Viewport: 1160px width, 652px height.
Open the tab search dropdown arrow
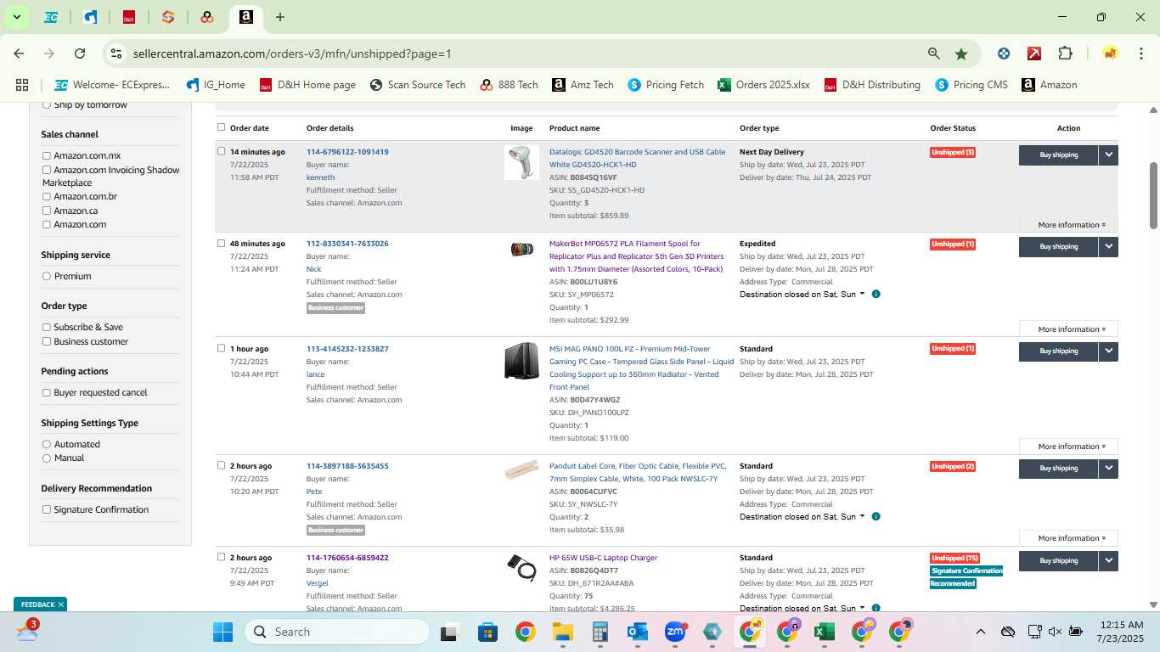[x=16, y=17]
